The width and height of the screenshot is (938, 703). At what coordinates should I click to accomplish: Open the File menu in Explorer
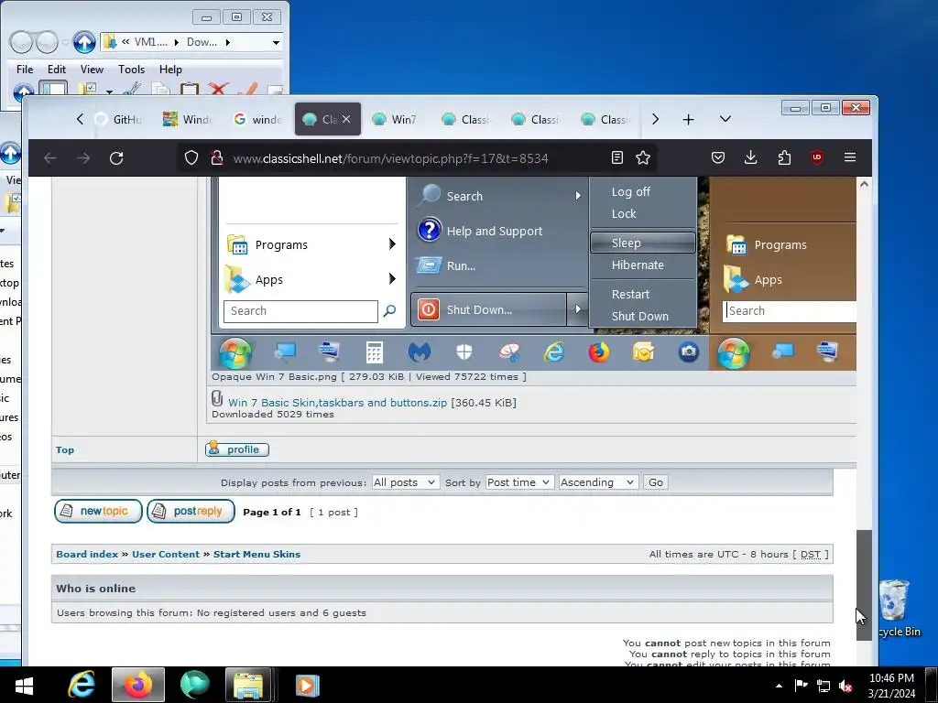(x=25, y=70)
